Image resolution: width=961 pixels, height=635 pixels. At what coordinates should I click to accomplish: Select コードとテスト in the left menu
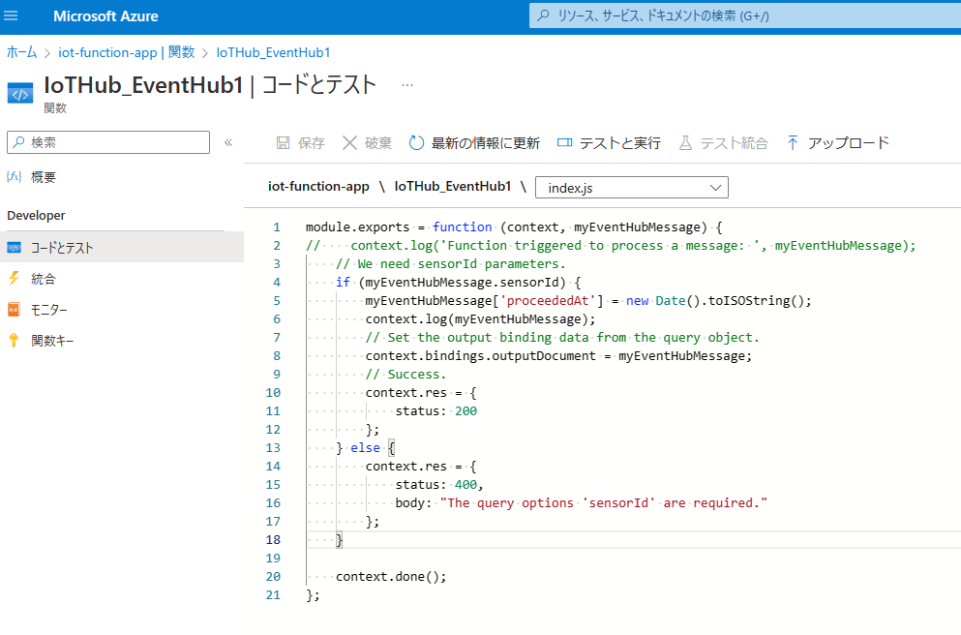(x=62, y=248)
